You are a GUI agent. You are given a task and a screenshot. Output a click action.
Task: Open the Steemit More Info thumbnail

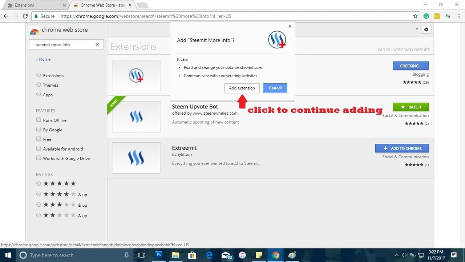click(x=136, y=75)
